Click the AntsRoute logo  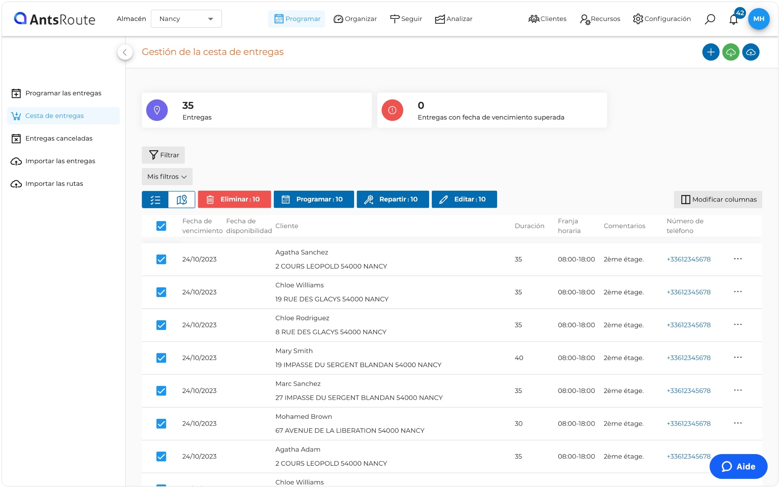tap(54, 19)
